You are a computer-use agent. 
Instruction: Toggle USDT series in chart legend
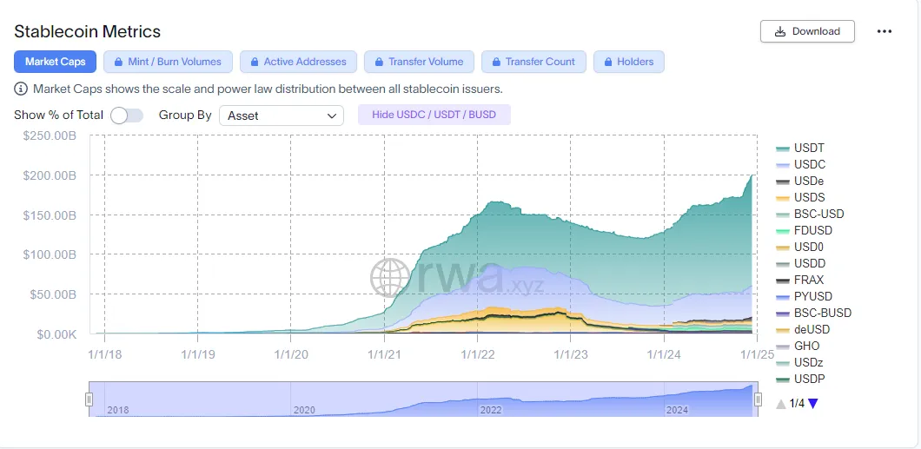[x=808, y=149]
